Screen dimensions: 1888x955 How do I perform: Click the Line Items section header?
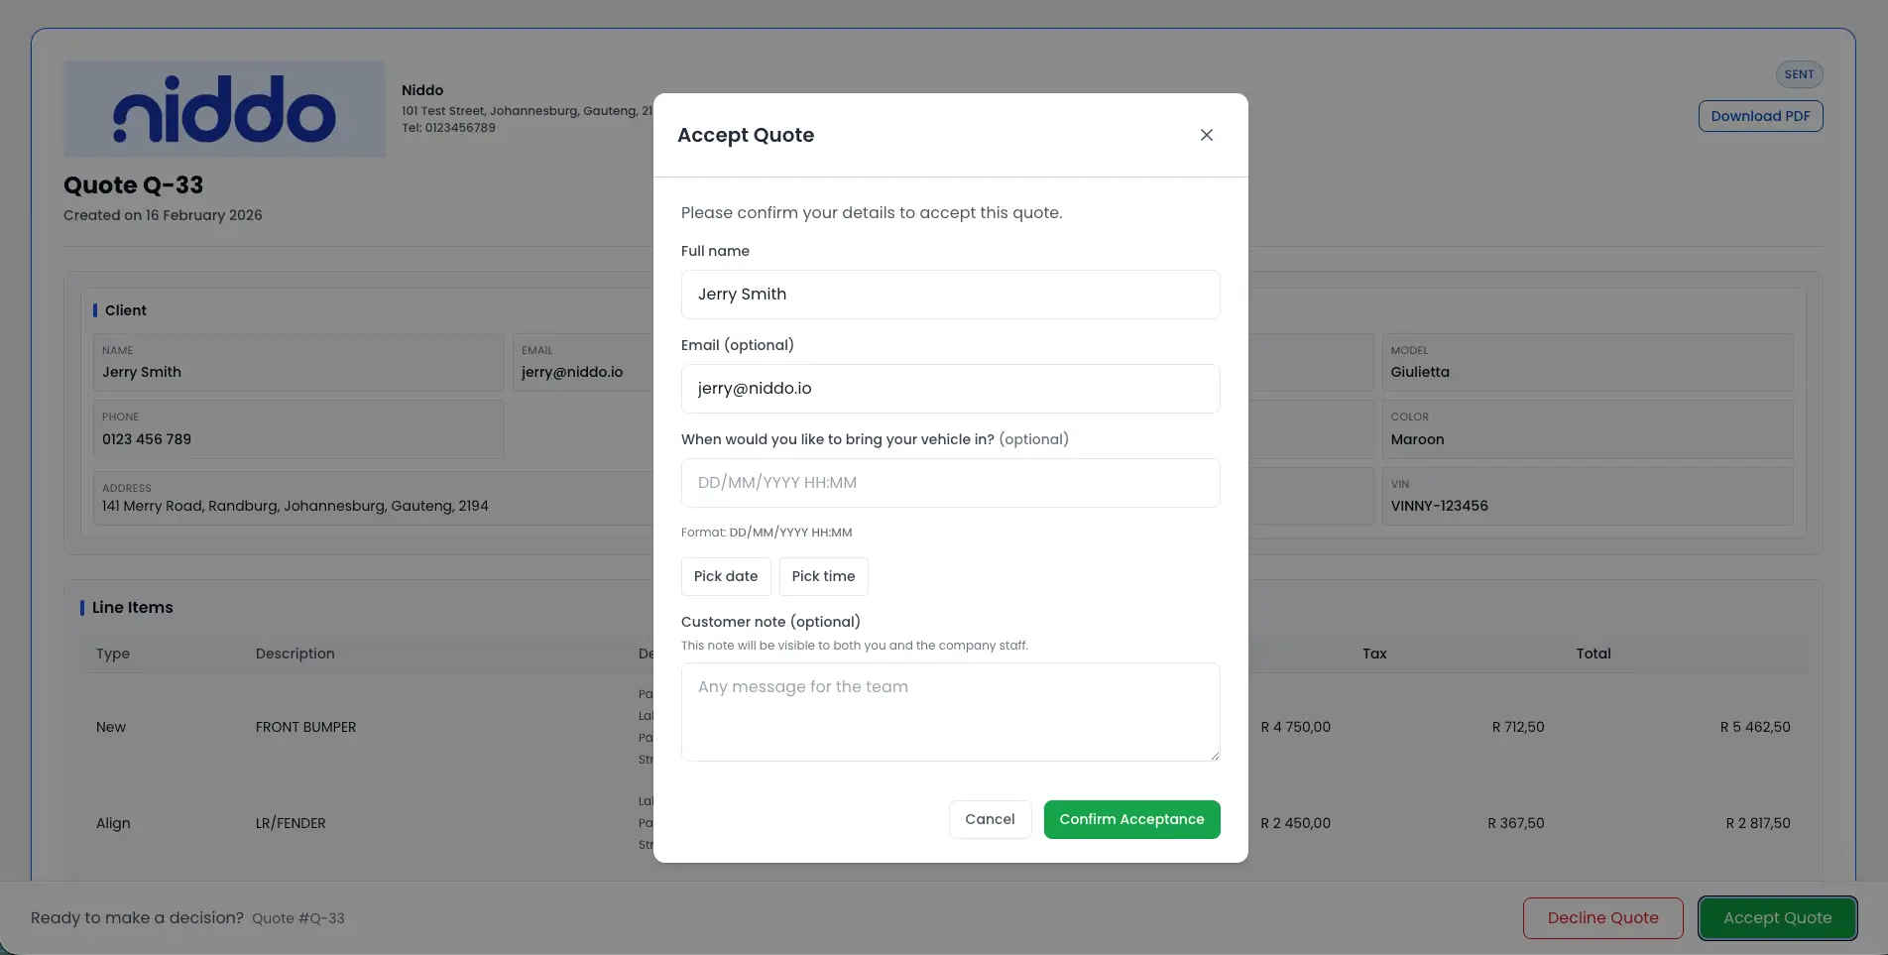click(132, 607)
